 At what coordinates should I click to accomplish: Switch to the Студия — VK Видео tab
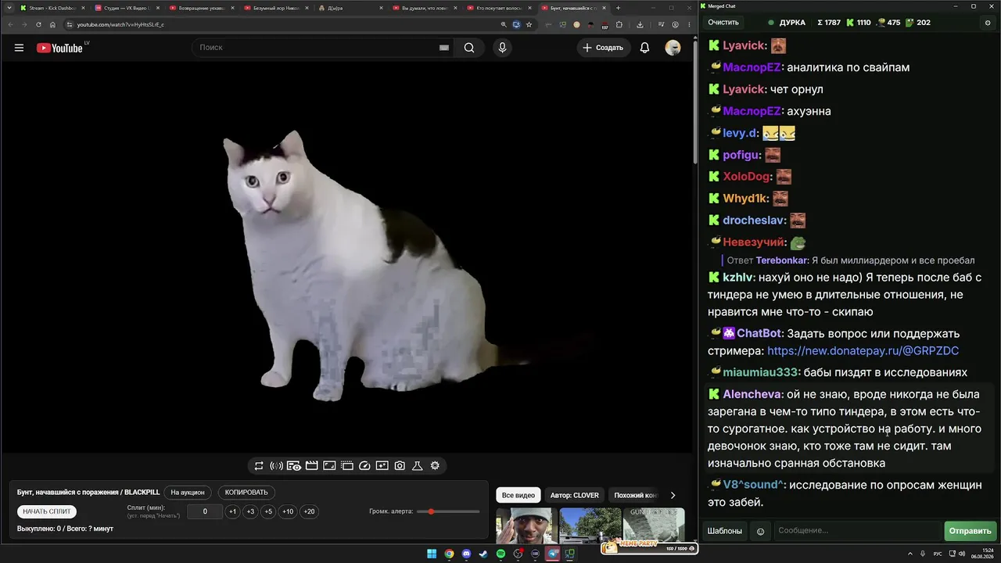[x=127, y=8]
